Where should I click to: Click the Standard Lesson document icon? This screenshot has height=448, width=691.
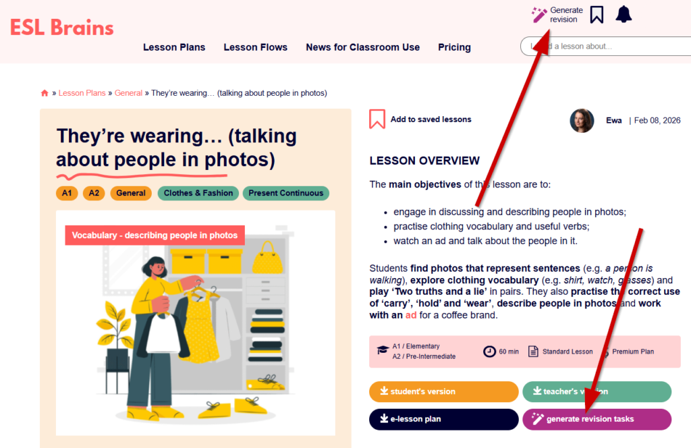coord(533,351)
